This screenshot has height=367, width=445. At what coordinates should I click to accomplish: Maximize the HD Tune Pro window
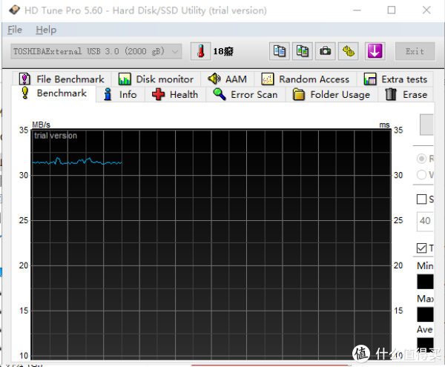pos(392,10)
